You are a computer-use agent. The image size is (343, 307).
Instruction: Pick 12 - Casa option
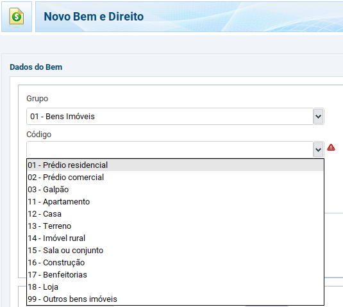175,214
